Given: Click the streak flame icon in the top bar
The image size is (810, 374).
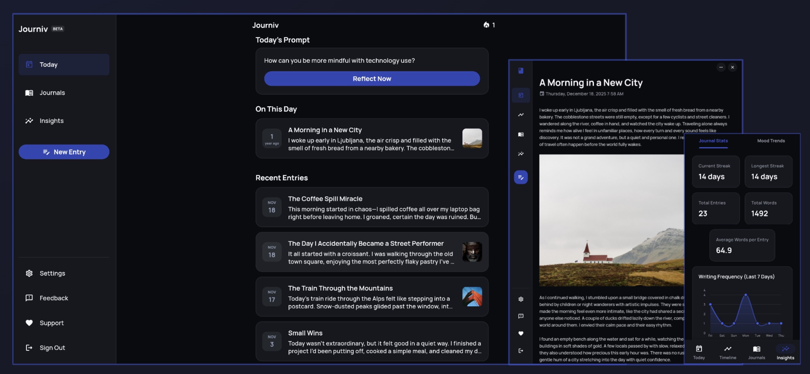Looking at the screenshot, I should click(486, 25).
